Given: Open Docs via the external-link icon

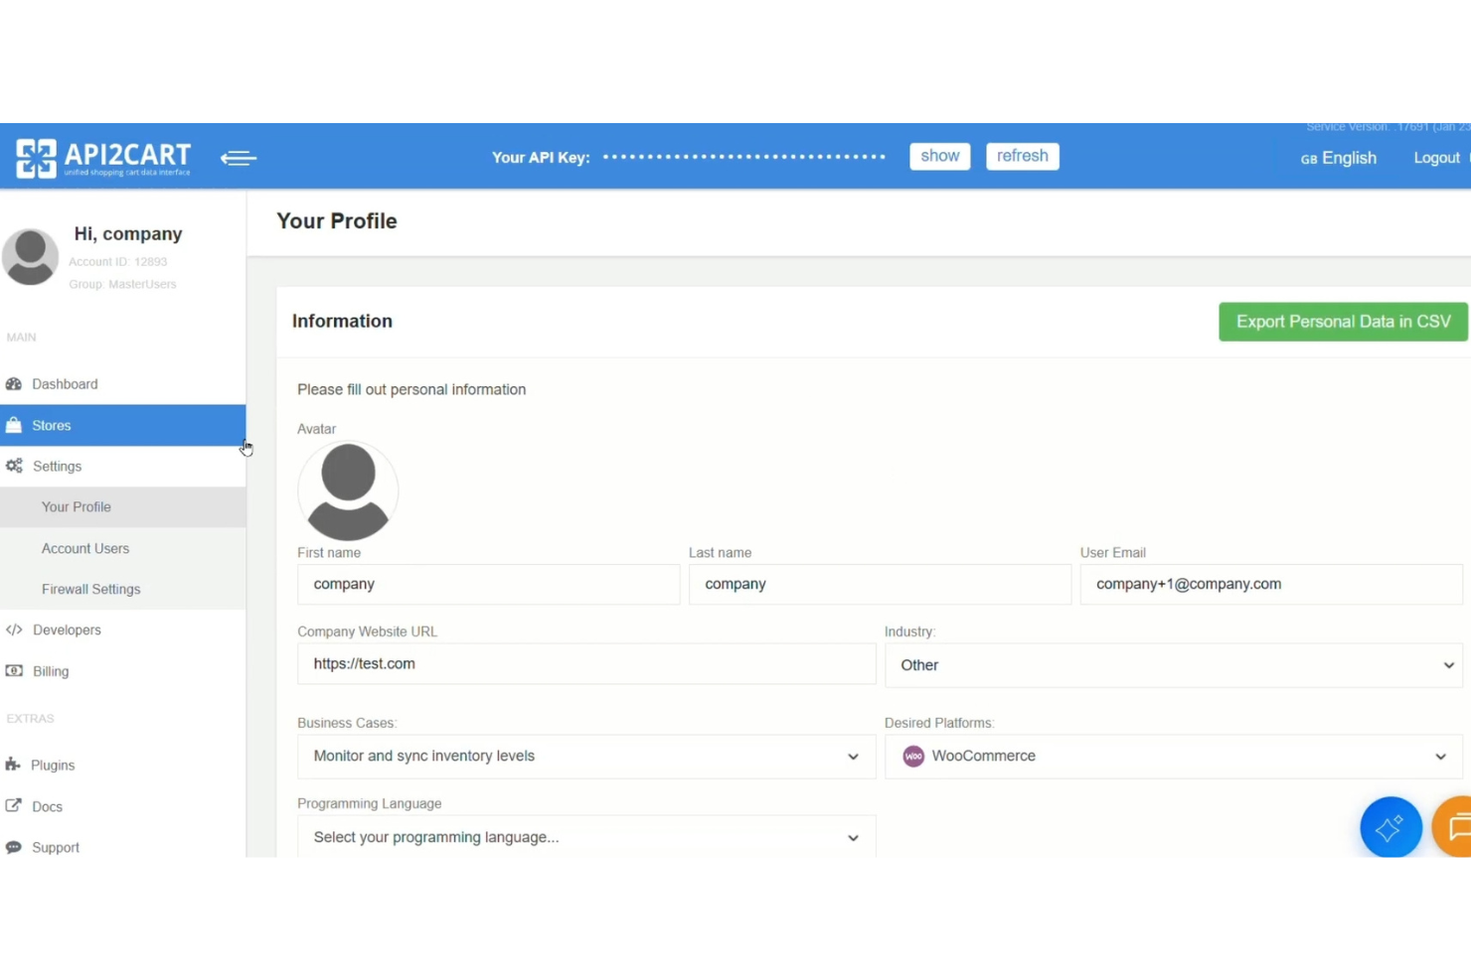Looking at the screenshot, I should [13, 805].
